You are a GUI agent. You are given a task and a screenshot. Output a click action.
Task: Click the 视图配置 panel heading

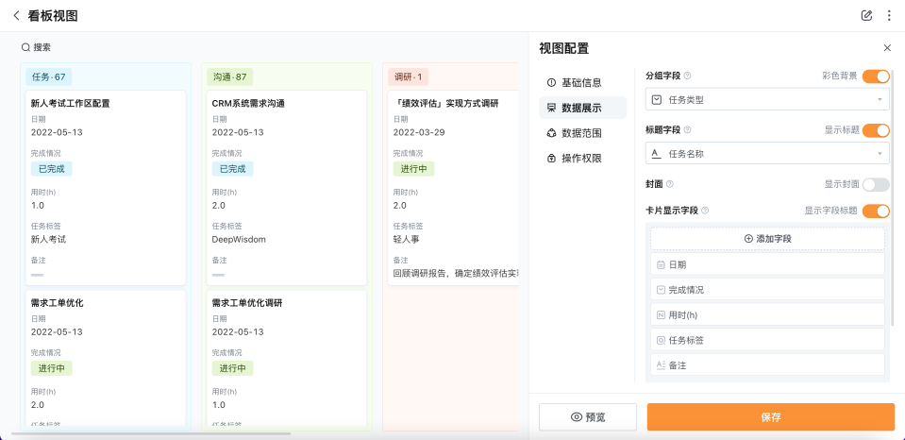[564, 48]
